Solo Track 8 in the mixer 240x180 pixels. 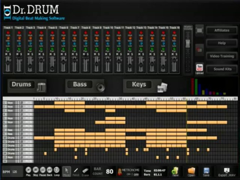pyautogui.click(x=88, y=54)
